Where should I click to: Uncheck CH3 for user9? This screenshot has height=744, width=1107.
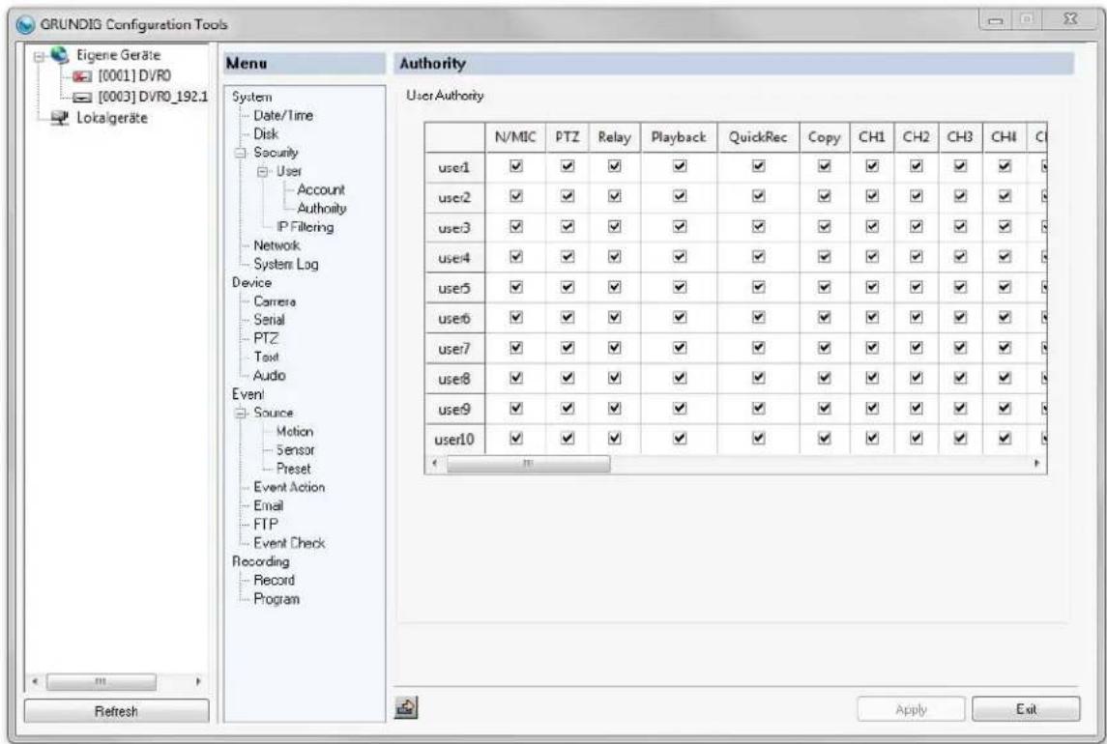pos(960,409)
